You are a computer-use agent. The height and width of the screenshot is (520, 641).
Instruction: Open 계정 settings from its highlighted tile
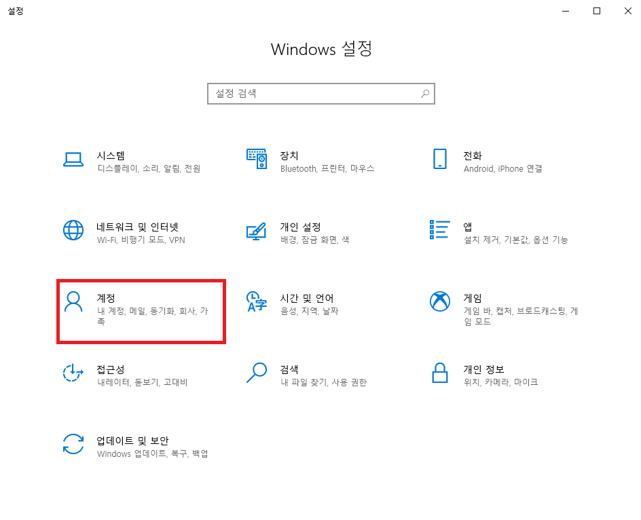click(x=141, y=311)
